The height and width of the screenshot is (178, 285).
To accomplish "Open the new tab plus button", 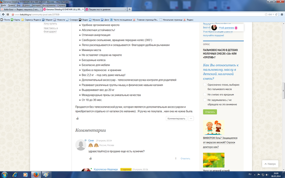I will click(130, 9).
